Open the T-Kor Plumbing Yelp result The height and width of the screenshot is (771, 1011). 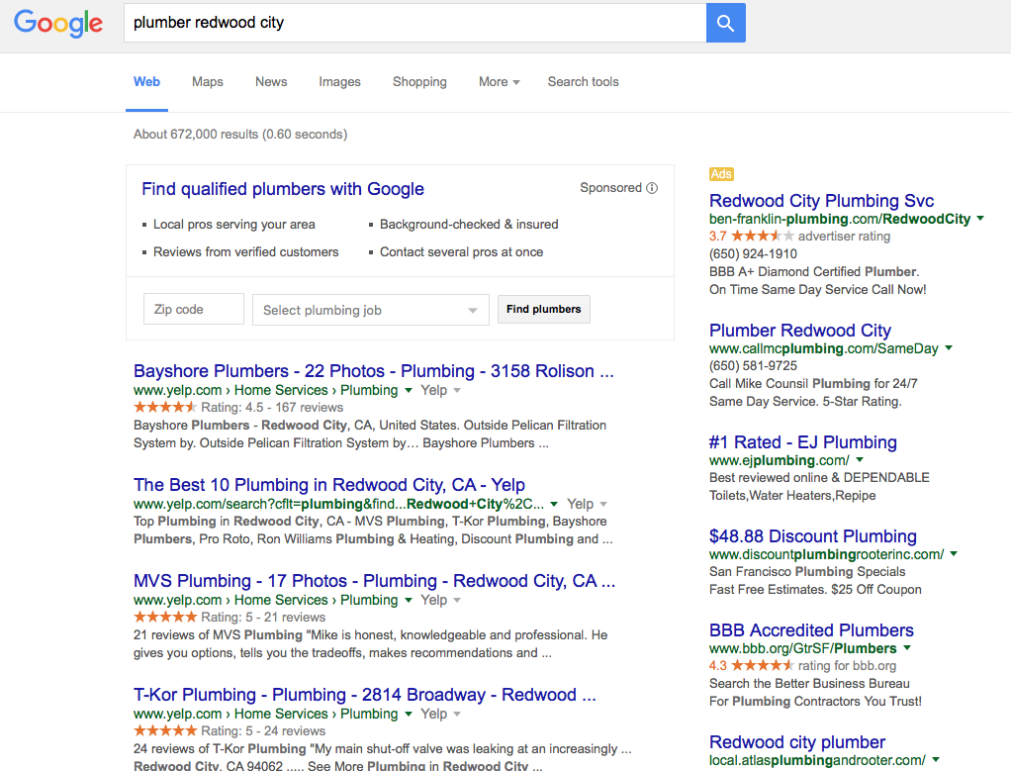click(x=365, y=694)
